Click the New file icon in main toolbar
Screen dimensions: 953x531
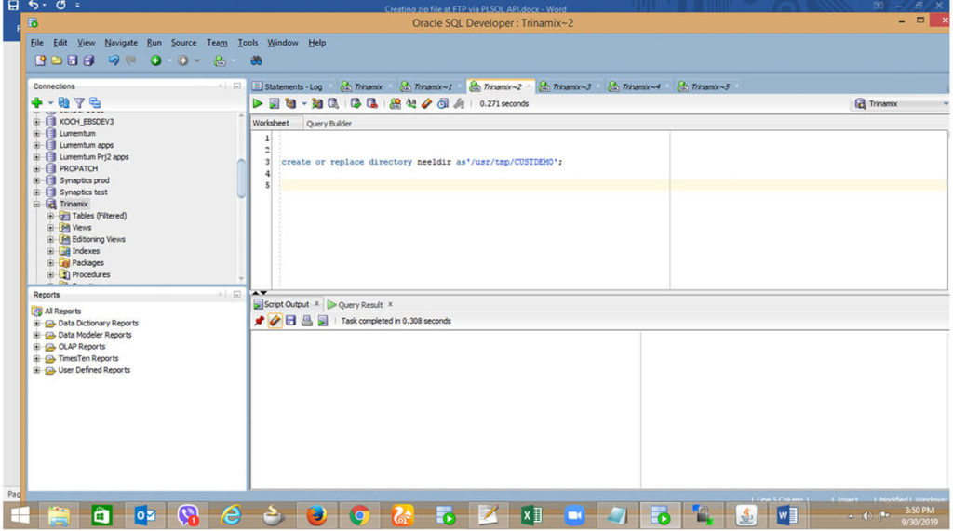[40, 60]
